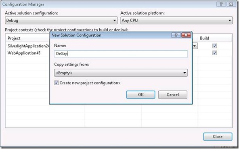Toggle Build checkbox for SilverlightApplication24
The image size is (239, 149).
point(215,46)
